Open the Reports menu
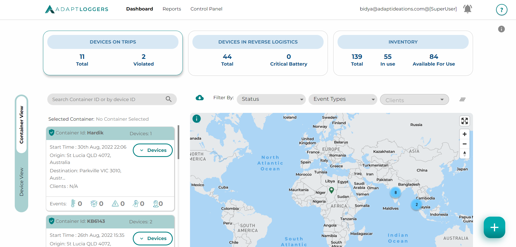516x247 pixels. (172, 9)
